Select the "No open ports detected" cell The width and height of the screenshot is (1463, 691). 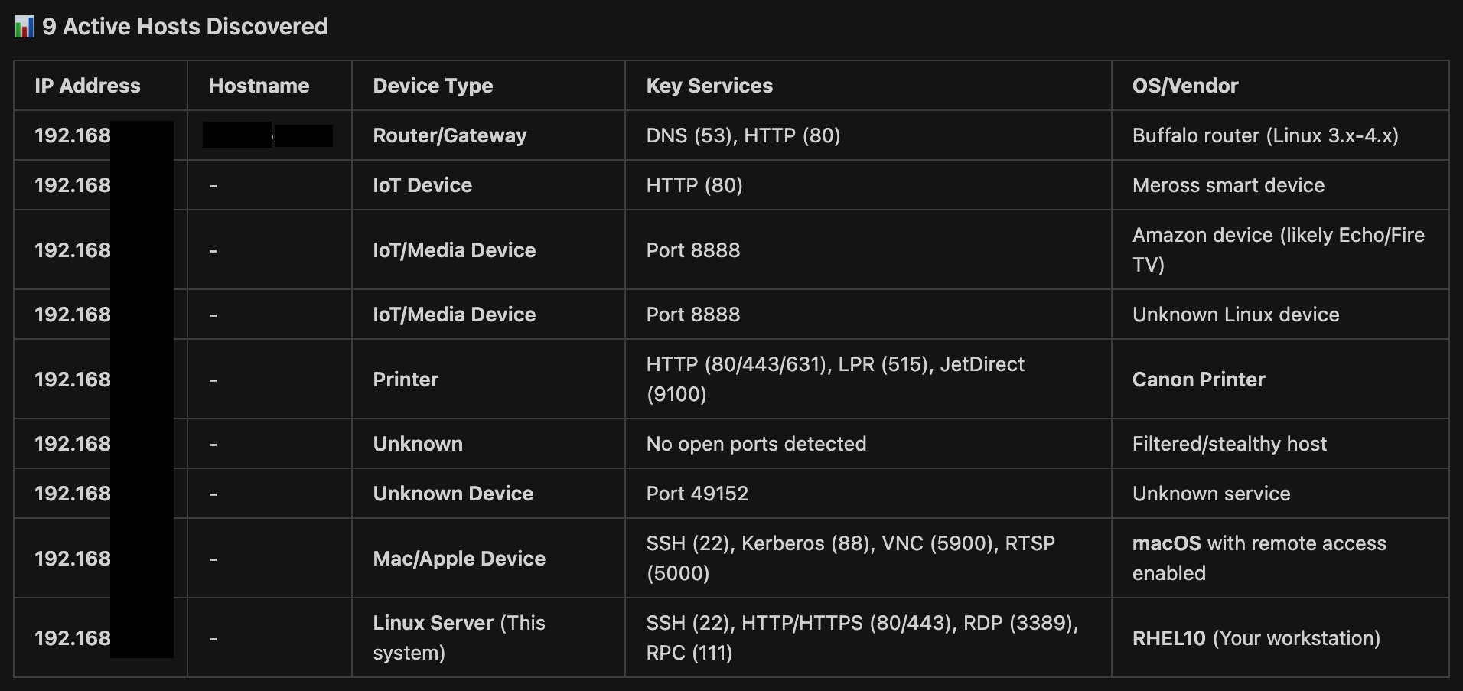pyautogui.click(x=755, y=444)
